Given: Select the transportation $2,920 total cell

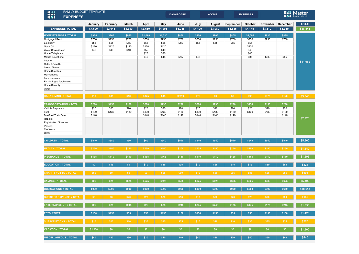Looking at the screenshot, I should click(305, 118).
